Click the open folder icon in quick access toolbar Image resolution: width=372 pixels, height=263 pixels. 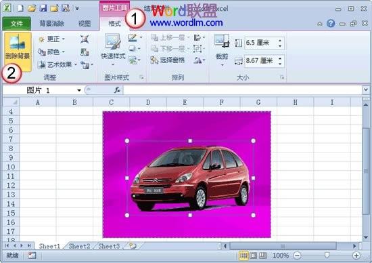[32, 8]
